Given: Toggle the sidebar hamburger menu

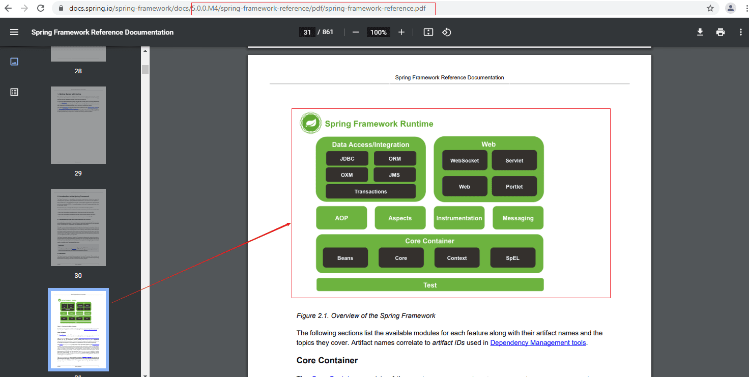Looking at the screenshot, I should click(14, 32).
